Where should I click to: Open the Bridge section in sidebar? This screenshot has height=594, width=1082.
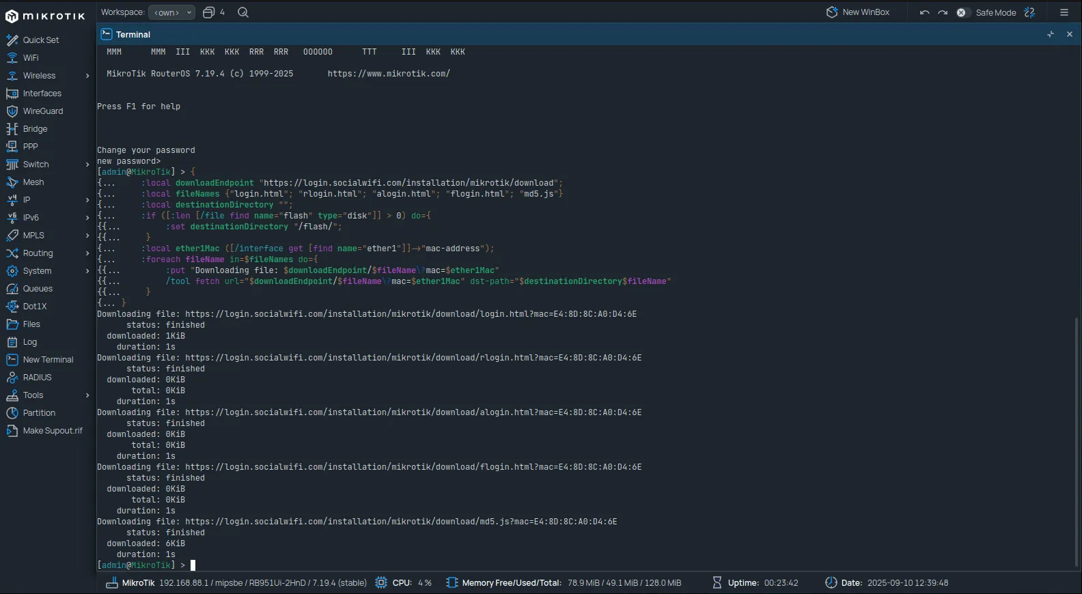coord(35,129)
